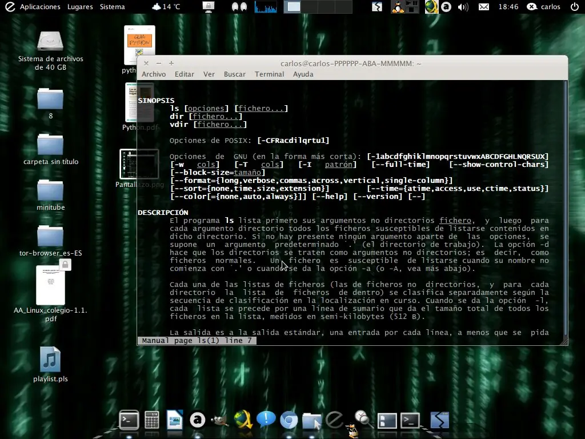The image size is (585, 439).
Task: Open the calculator from the dock
Action: point(152,420)
